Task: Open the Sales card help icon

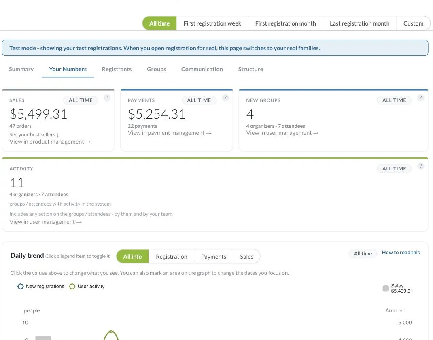Action: click(x=107, y=98)
